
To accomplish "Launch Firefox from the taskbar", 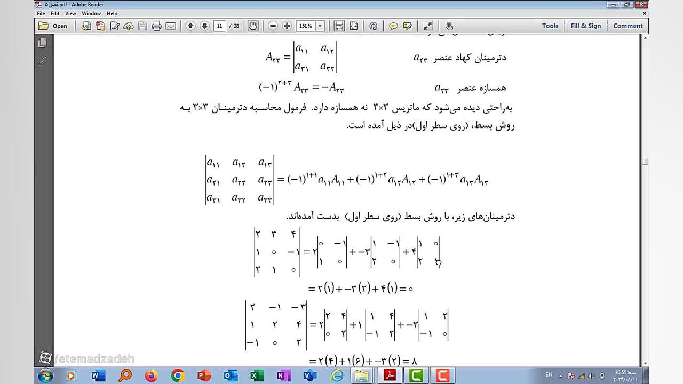I will [152, 375].
